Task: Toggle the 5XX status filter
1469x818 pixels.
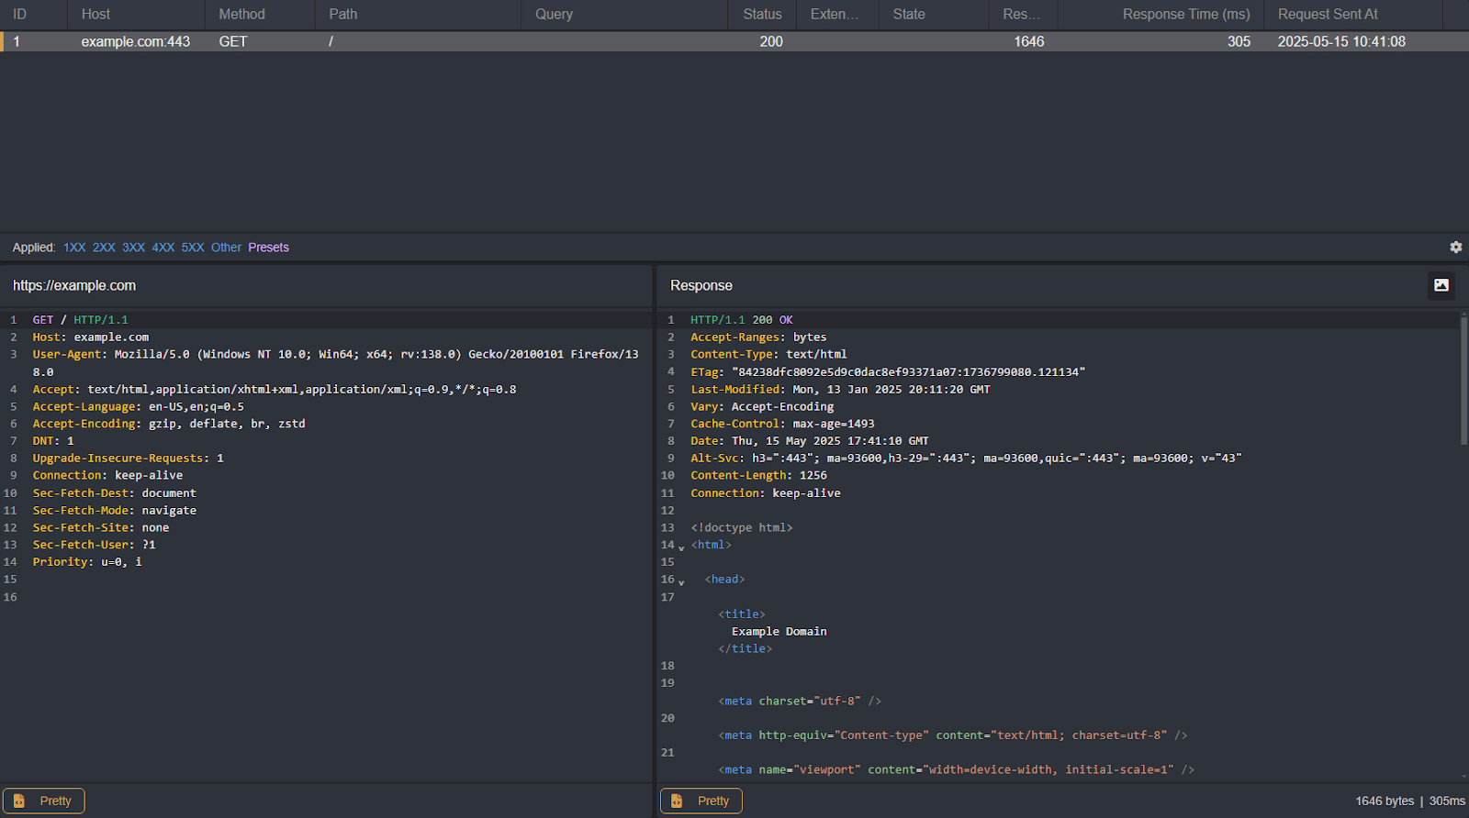Action: point(193,248)
